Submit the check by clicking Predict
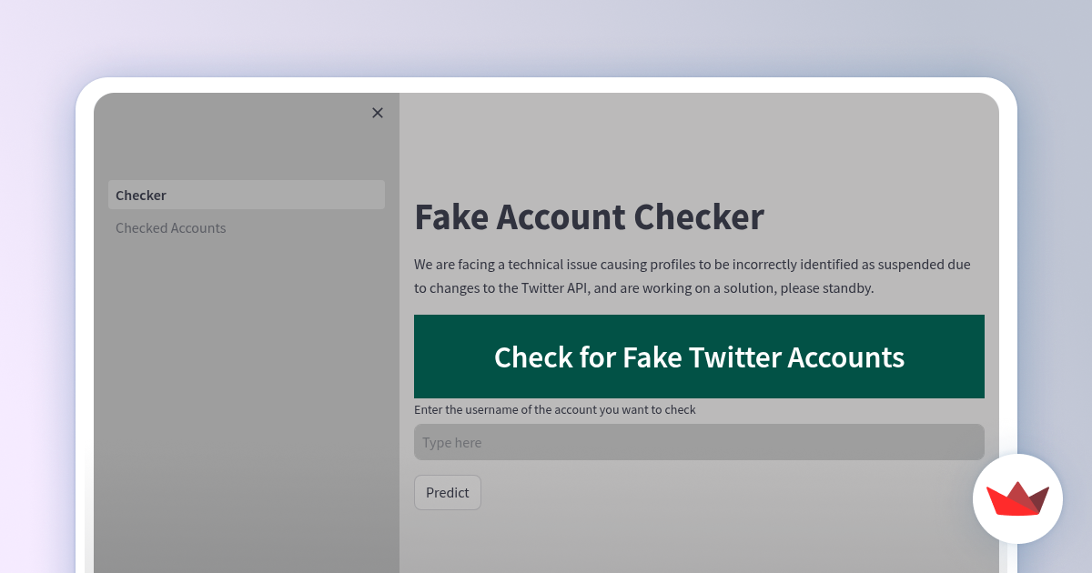The height and width of the screenshot is (573, 1092). [447, 492]
